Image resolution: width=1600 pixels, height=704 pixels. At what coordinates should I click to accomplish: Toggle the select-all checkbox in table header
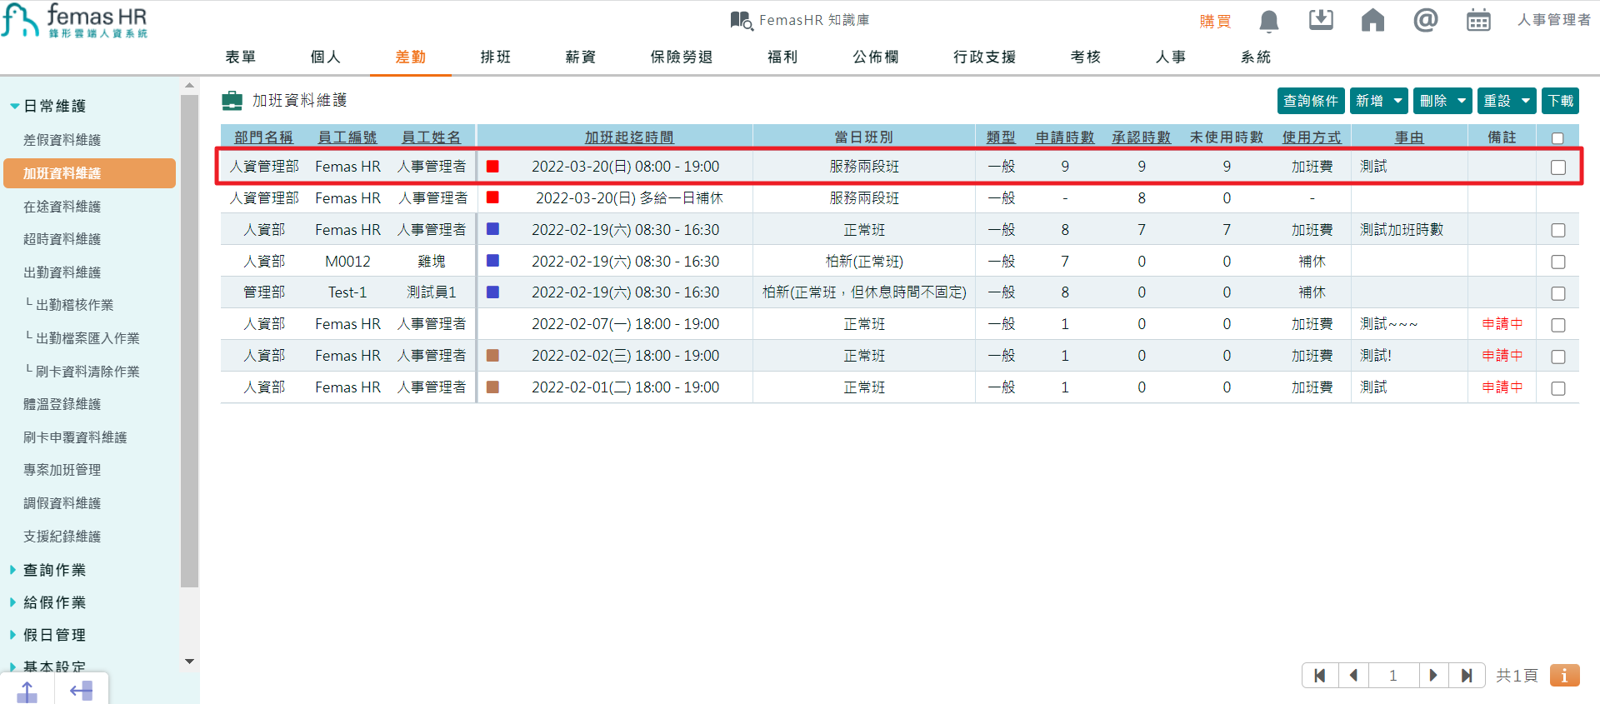point(1557,138)
